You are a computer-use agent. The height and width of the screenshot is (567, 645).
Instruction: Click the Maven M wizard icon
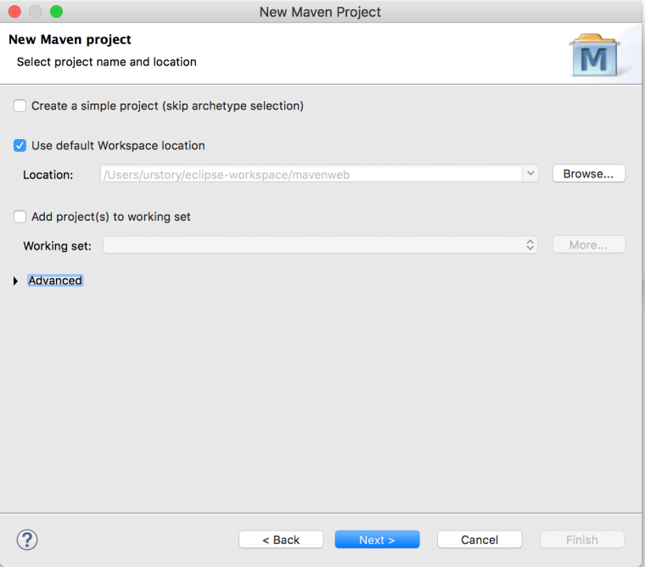pyautogui.click(x=595, y=55)
